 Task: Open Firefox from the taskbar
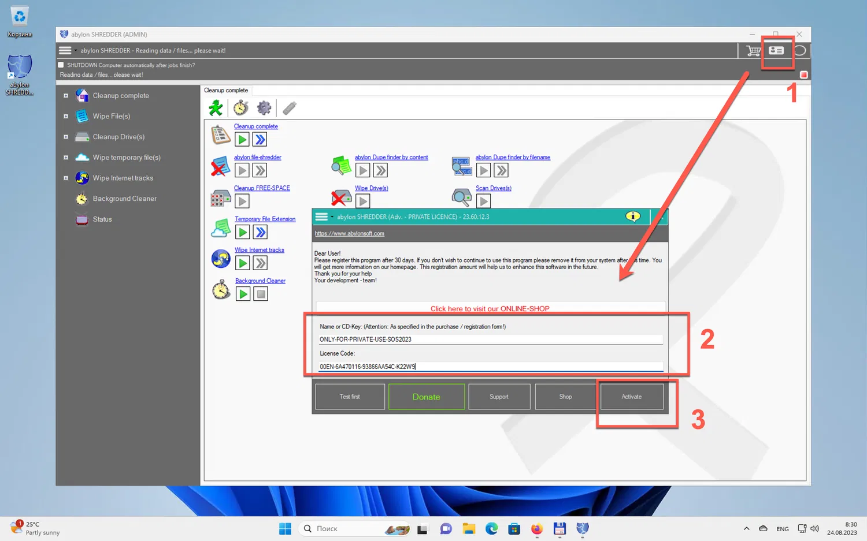[x=537, y=528]
